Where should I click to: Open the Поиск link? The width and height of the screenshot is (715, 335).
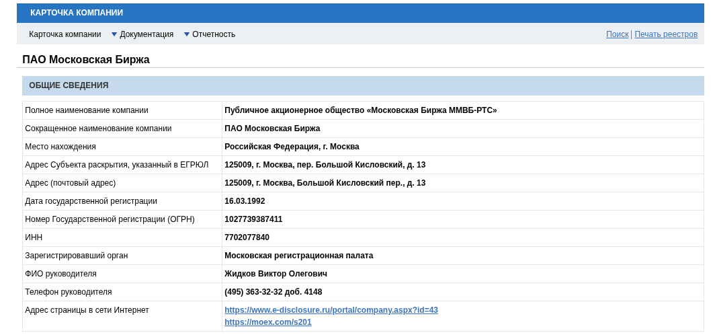pyautogui.click(x=617, y=34)
